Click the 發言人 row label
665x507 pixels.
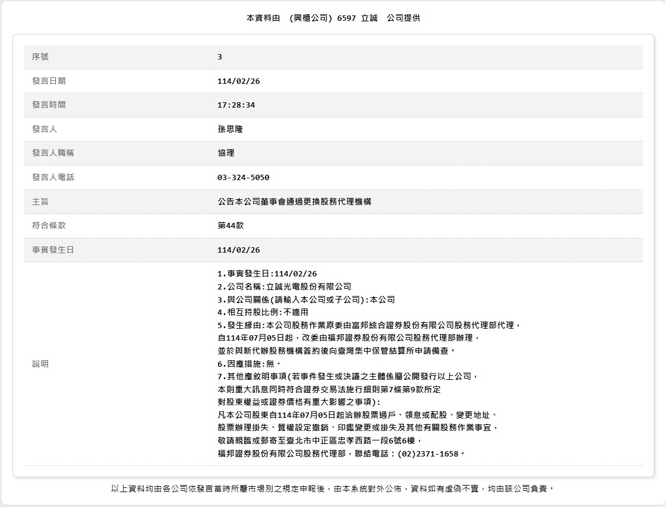point(45,130)
